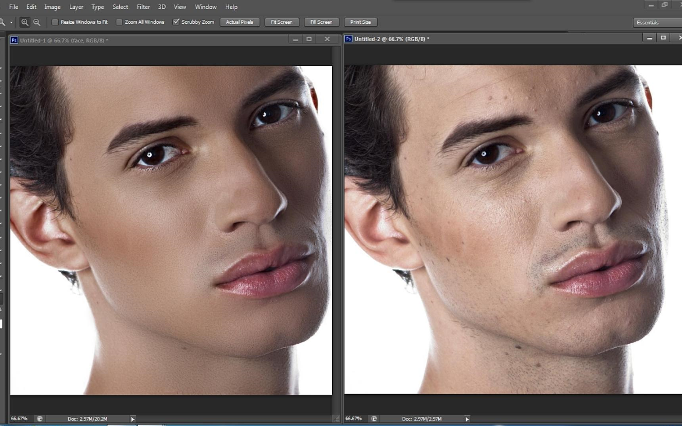Maximize the Untitled-1 document window
682x426 pixels.
[309, 39]
